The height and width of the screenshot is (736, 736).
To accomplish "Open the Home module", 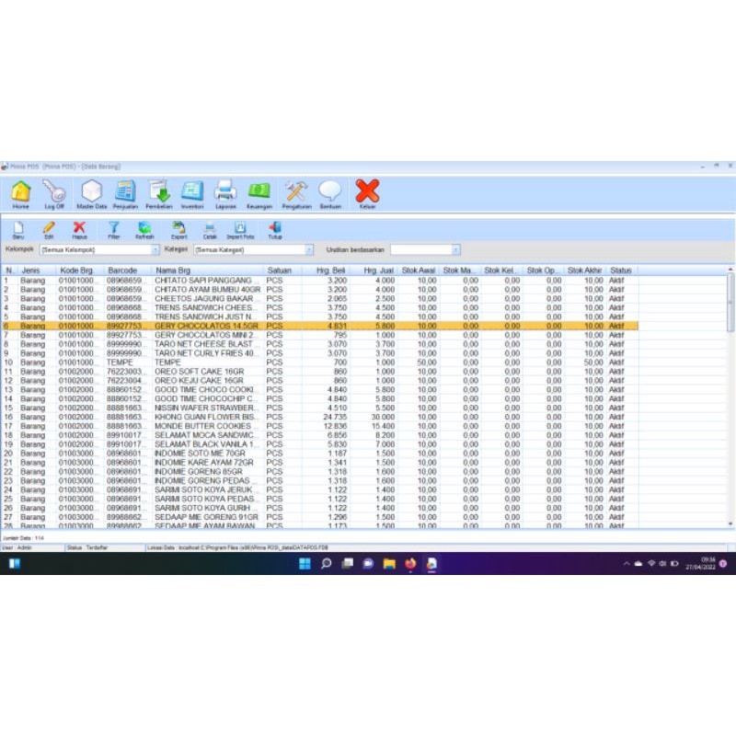I will [20, 194].
